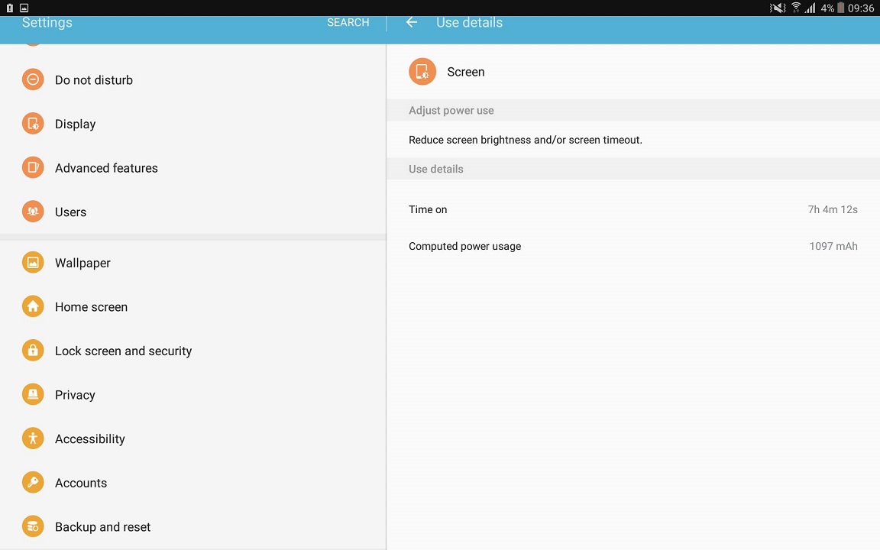The height and width of the screenshot is (550, 880).
Task: Tap the 1097 mAh value
Action: [x=833, y=246]
